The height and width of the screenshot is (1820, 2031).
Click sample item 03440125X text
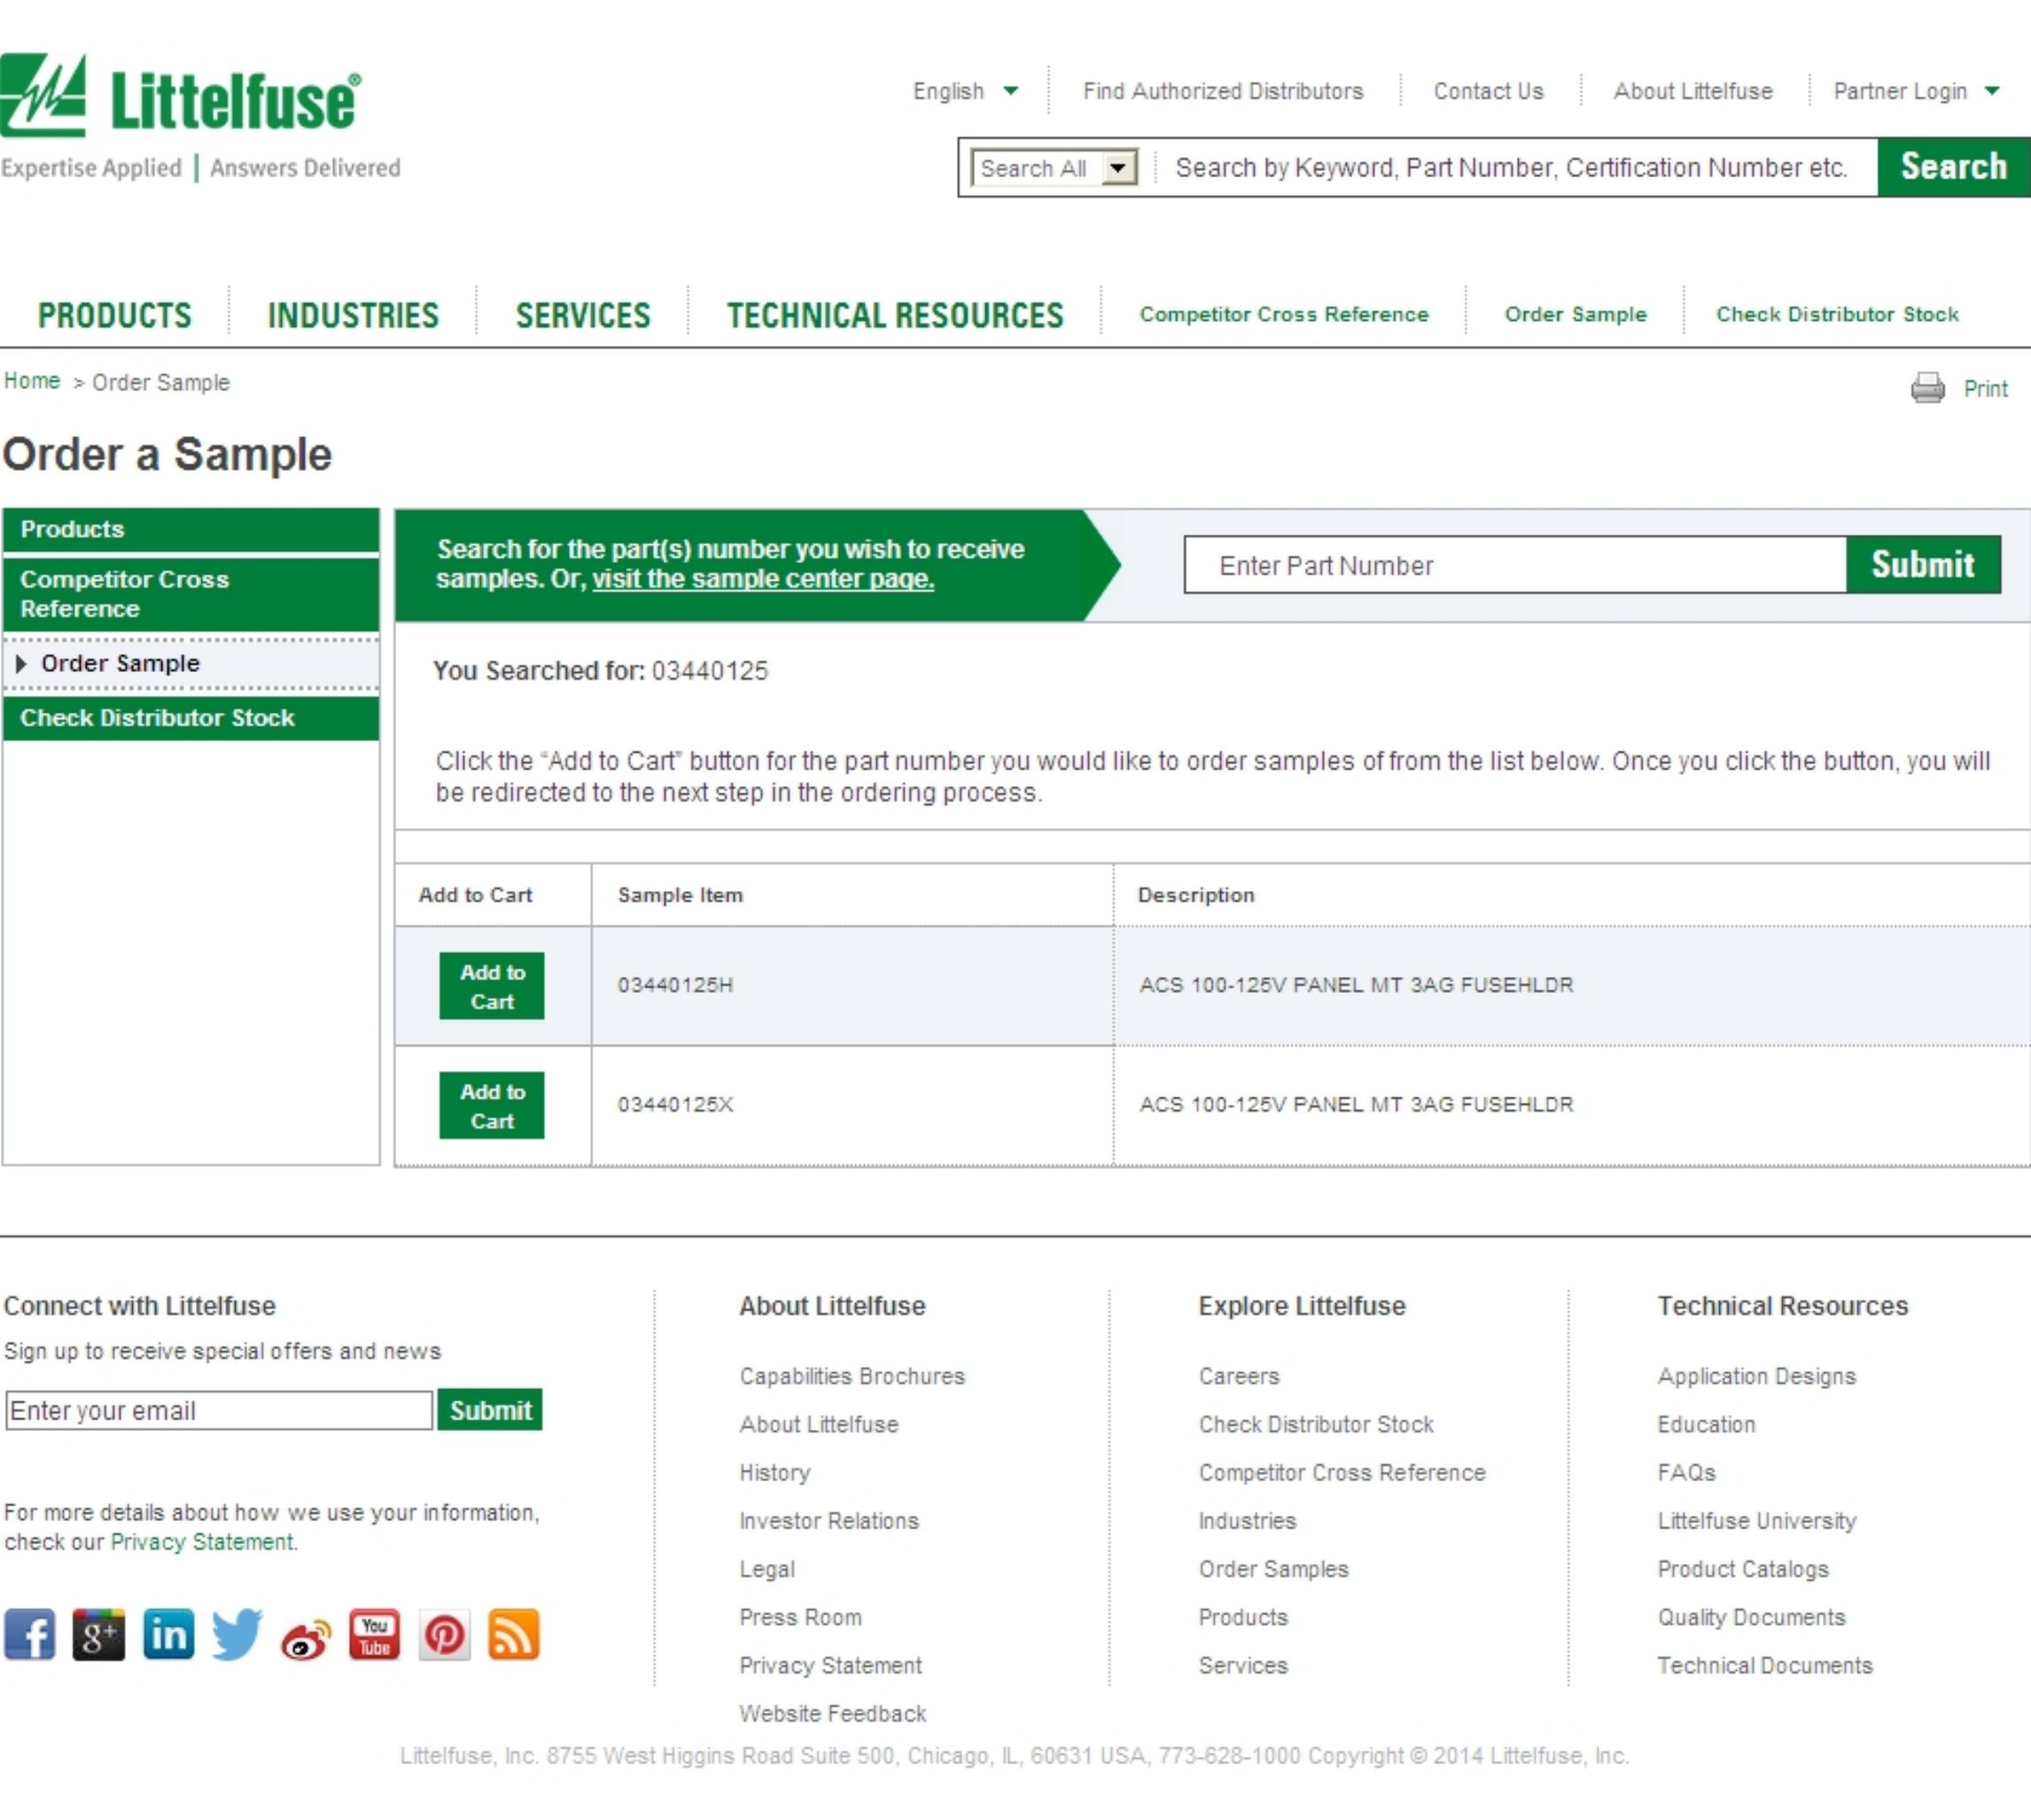click(x=675, y=1104)
